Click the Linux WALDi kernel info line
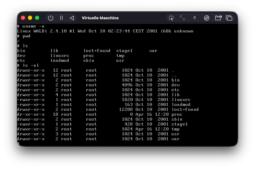The image size is (255, 169). 105,31
